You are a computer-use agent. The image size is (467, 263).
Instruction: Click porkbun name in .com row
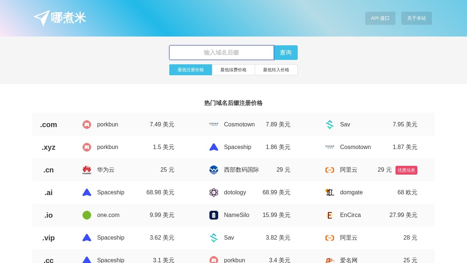[108, 125]
